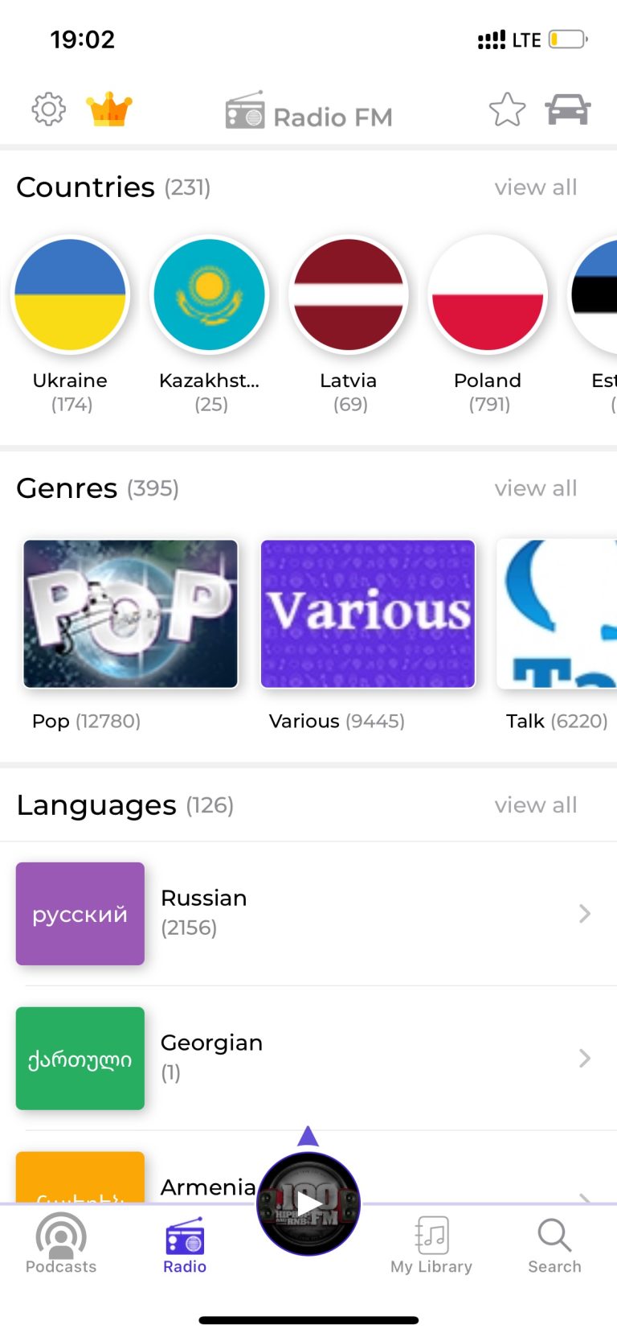View all Countries
The width and height of the screenshot is (617, 1337).
pyautogui.click(x=536, y=187)
